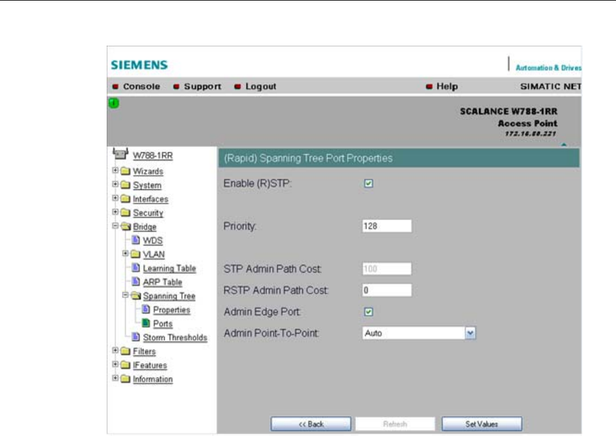
Task: Open the Security link
Action: tap(148, 213)
